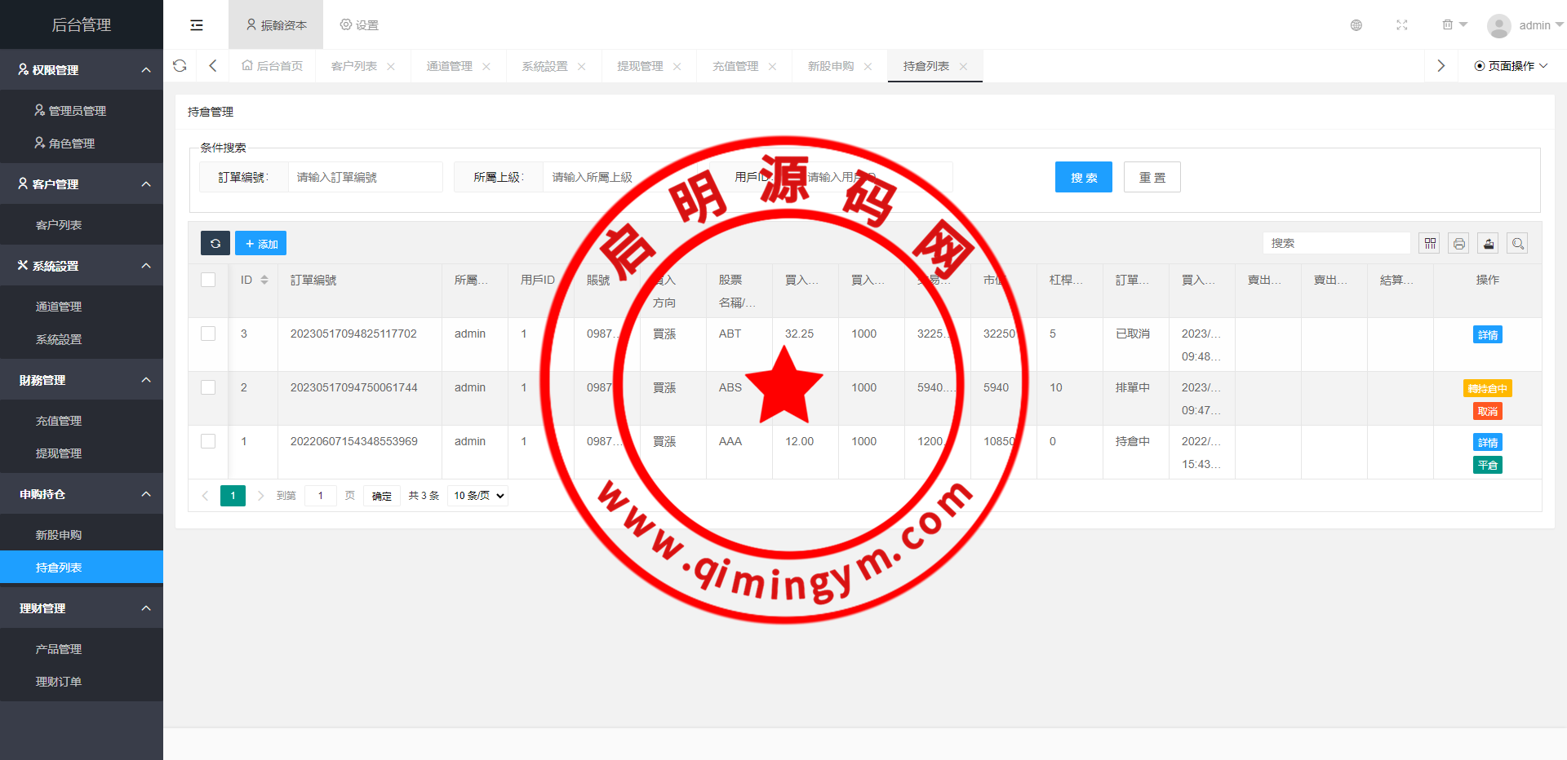Click the export table icon
This screenshot has height=760, width=1567.
[1488, 243]
